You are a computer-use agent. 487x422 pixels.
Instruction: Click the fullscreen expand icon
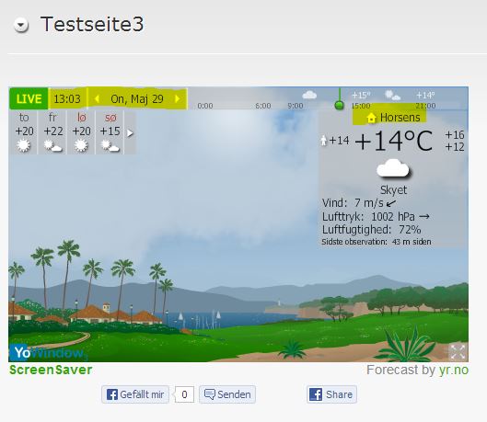458,351
